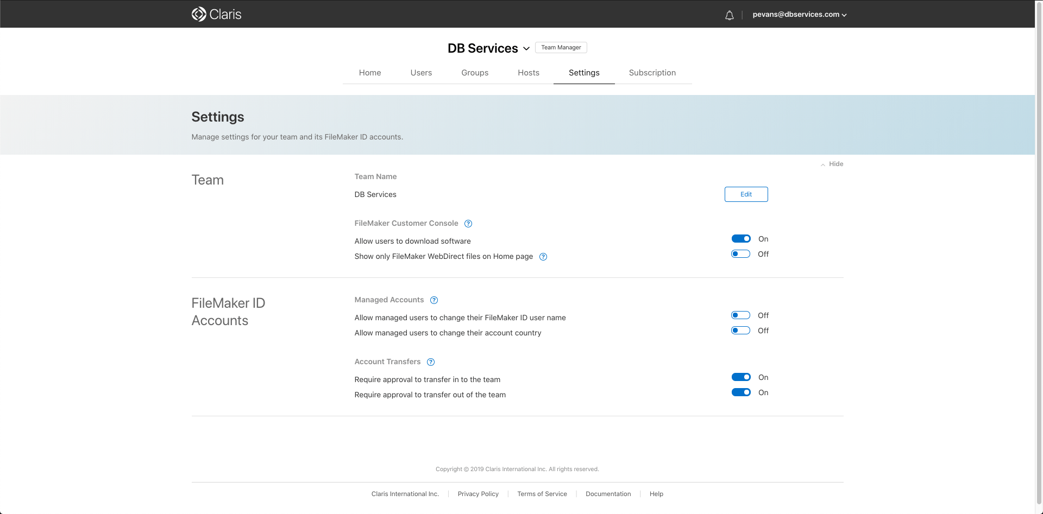Open help for Managed Accounts

(434, 300)
